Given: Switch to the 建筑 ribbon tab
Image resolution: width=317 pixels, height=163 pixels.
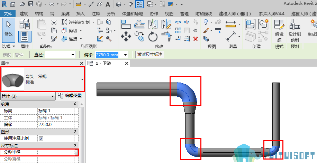Looking at the screenshot, I should click(24, 13).
